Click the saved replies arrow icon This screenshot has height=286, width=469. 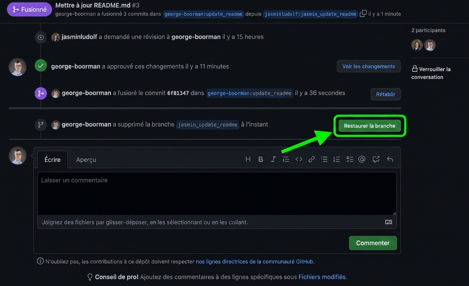point(390,159)
